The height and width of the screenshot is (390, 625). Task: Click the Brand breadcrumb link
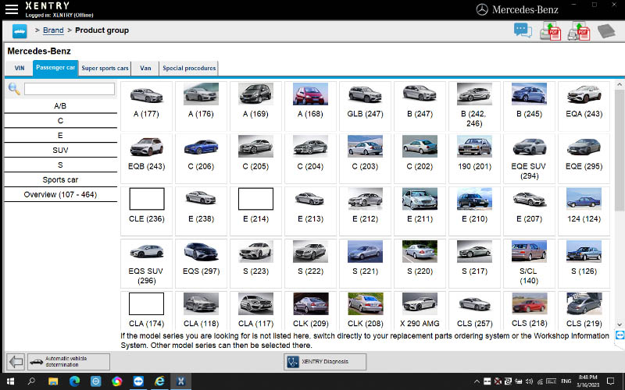53,30
